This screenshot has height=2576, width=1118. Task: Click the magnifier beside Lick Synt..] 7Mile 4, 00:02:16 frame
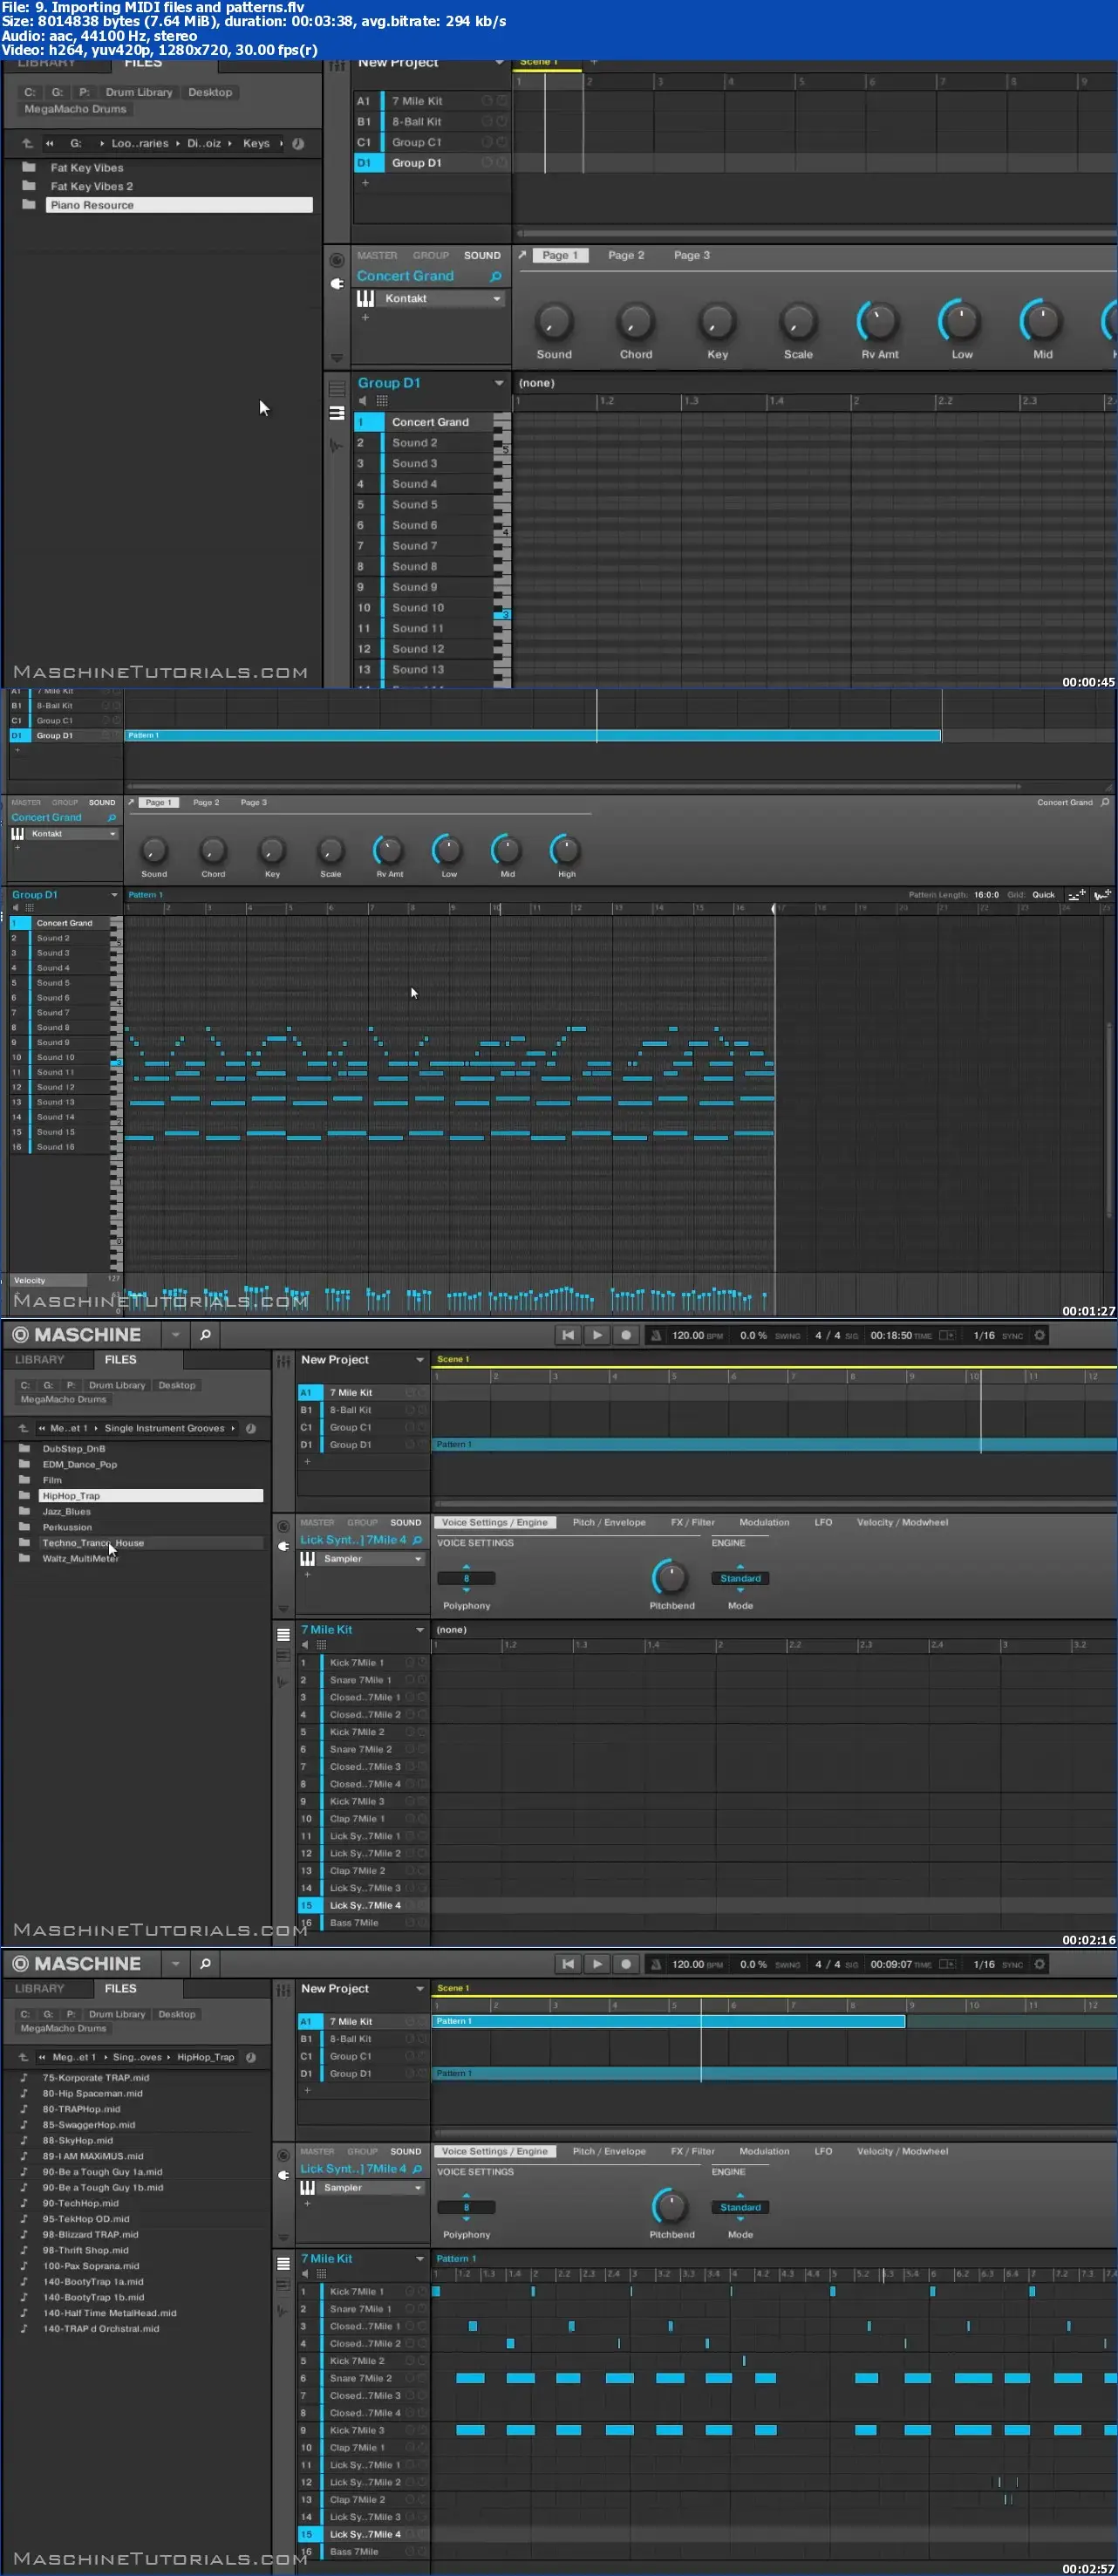(x=418, y=1540)
